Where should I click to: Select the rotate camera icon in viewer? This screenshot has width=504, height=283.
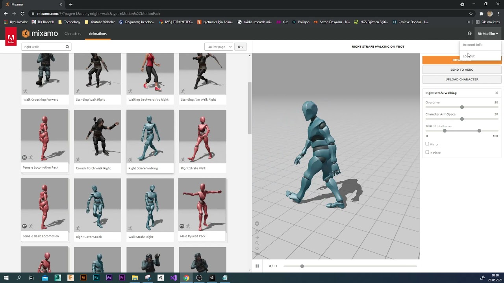coord(257,232)
